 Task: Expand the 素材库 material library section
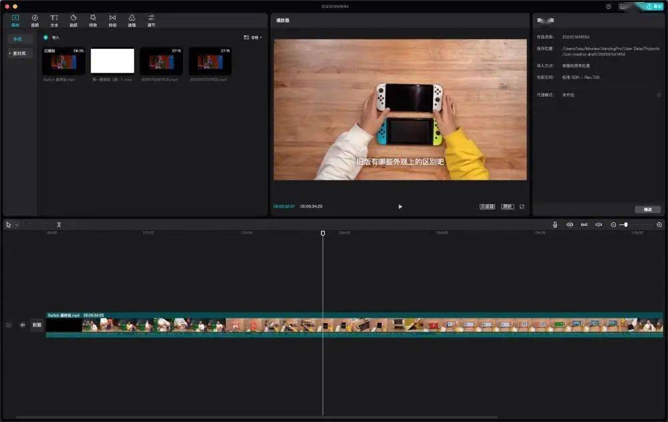[19, 53]
